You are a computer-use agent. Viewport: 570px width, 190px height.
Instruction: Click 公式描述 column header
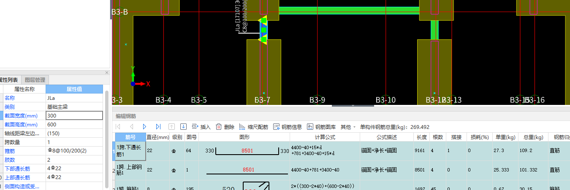(x=386, y=137)
